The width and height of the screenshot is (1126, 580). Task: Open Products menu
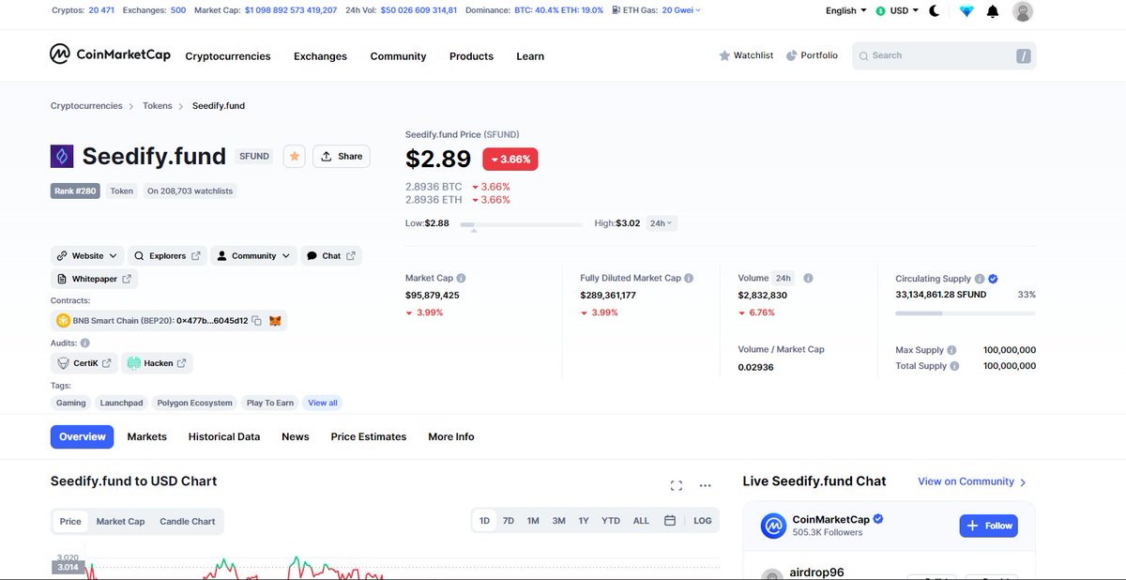[471, 56]
